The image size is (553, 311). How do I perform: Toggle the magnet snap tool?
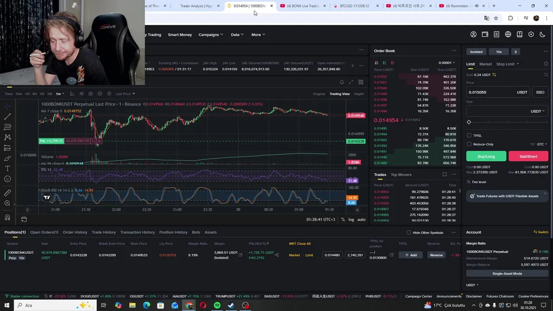[x=7, y=218]
